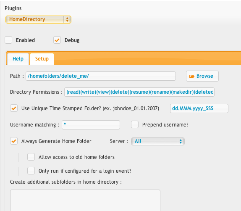Check Allow access to old home folders

(31, 157)
